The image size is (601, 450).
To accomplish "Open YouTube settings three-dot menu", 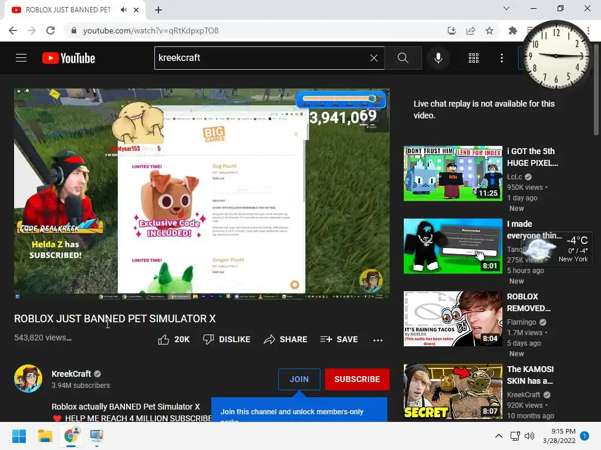I will (x=502, y=58).
